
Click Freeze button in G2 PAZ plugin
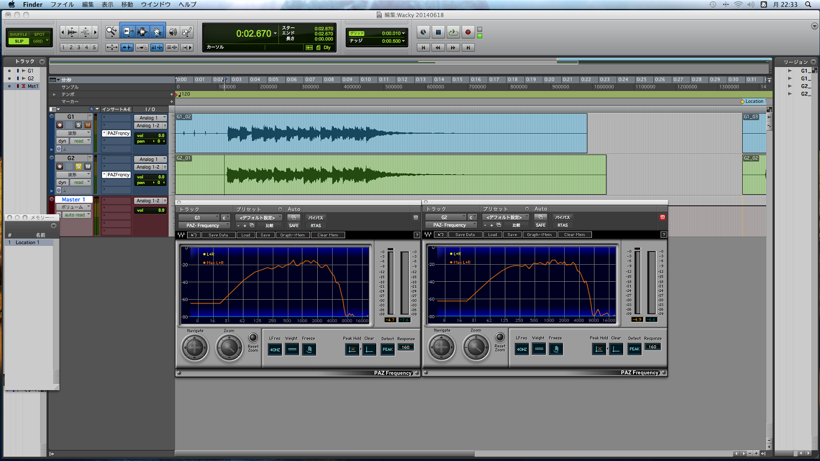point(556,349)
